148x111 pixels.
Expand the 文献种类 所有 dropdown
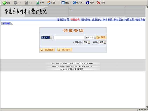coord(89,42)
